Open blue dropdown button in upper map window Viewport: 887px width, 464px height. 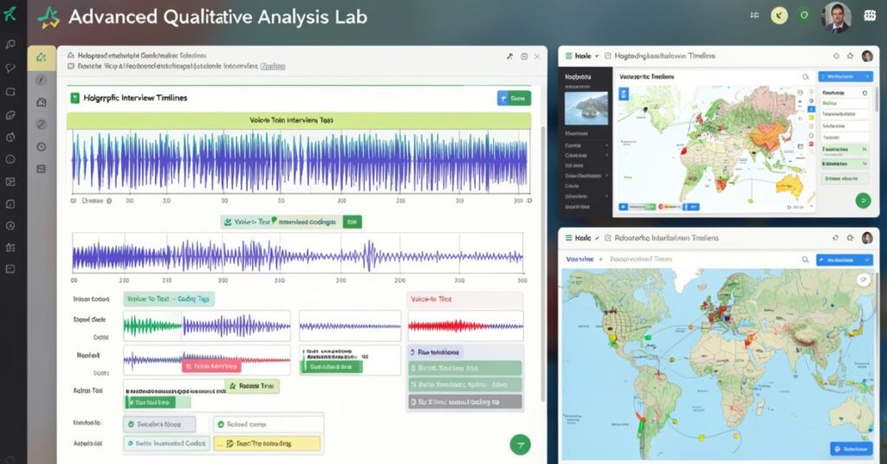[x=845, y=76]
